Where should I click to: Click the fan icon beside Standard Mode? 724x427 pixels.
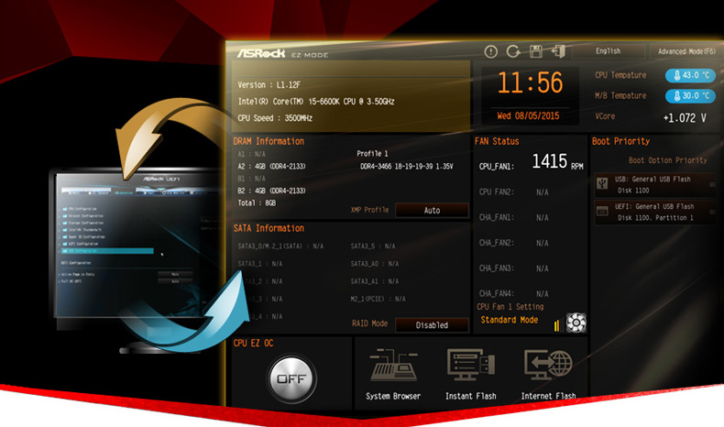(x=576, y=322)
